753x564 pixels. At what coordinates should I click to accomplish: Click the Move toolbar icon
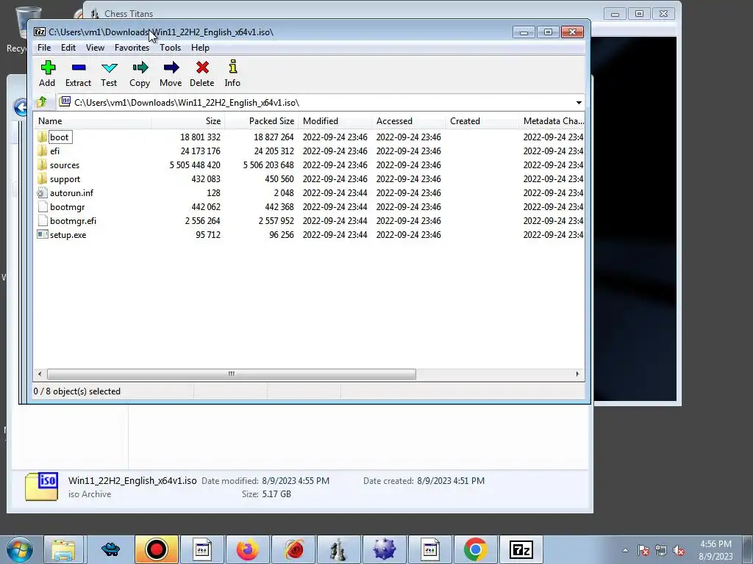[171, 68]
